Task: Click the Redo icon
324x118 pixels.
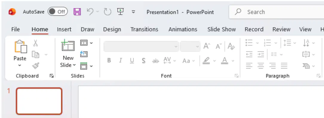Action: [108, 12]
